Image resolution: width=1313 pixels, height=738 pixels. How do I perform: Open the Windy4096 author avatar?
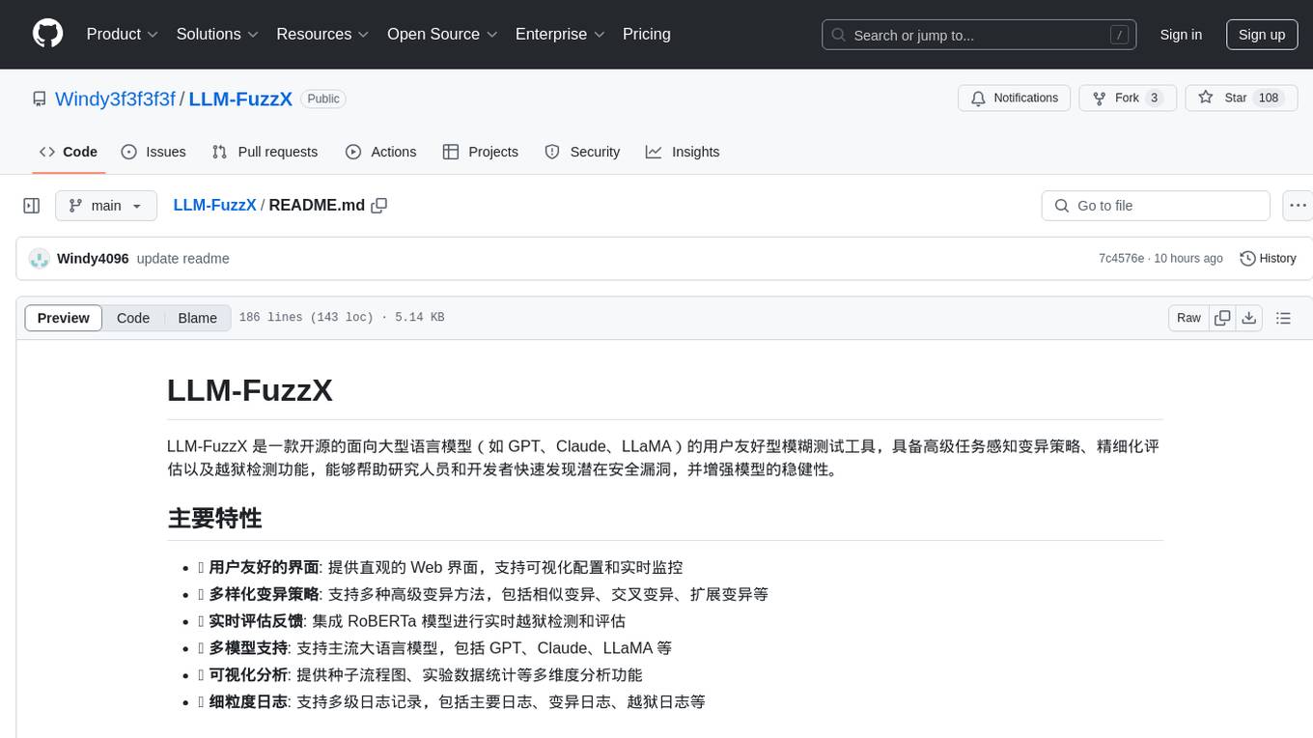point(40,258)
